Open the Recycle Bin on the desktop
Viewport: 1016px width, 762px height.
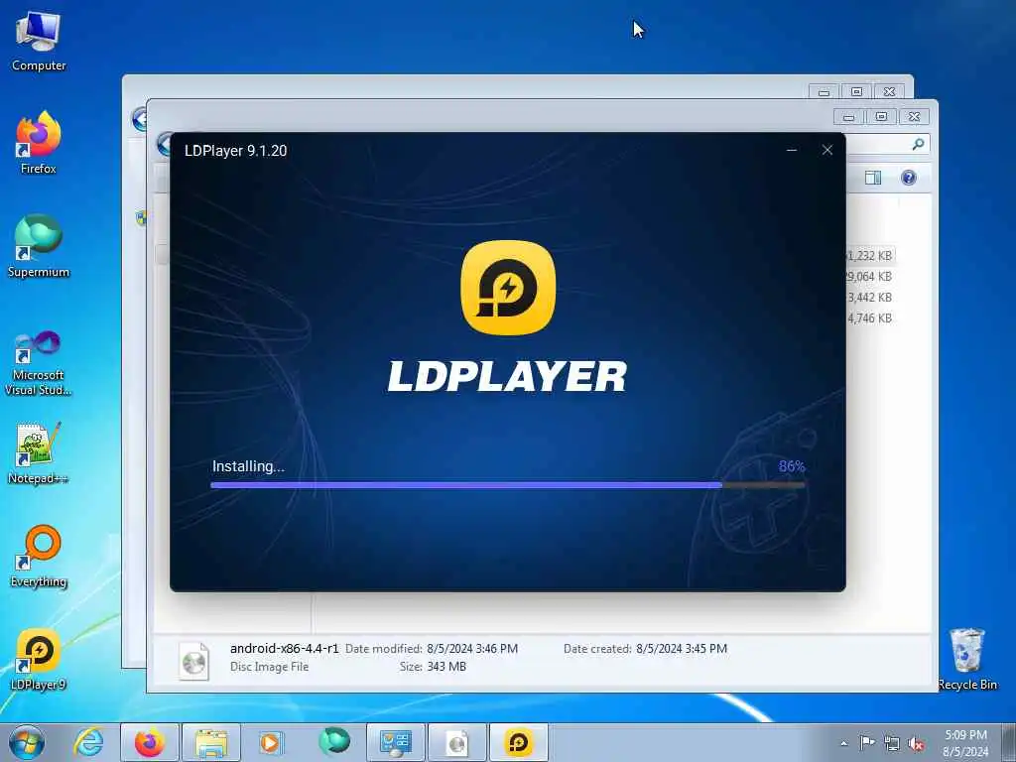click(967, 660)
